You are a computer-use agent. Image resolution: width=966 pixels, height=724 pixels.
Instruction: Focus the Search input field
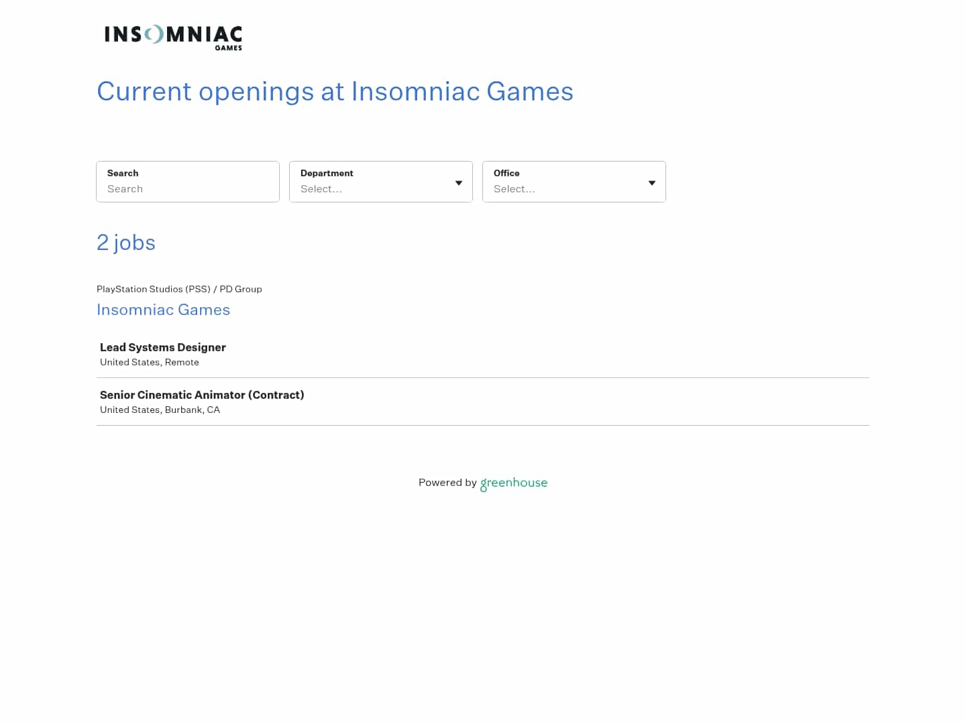point(188,182)
